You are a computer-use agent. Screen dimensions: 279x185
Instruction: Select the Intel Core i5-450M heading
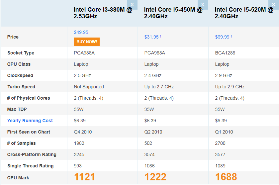173,13
